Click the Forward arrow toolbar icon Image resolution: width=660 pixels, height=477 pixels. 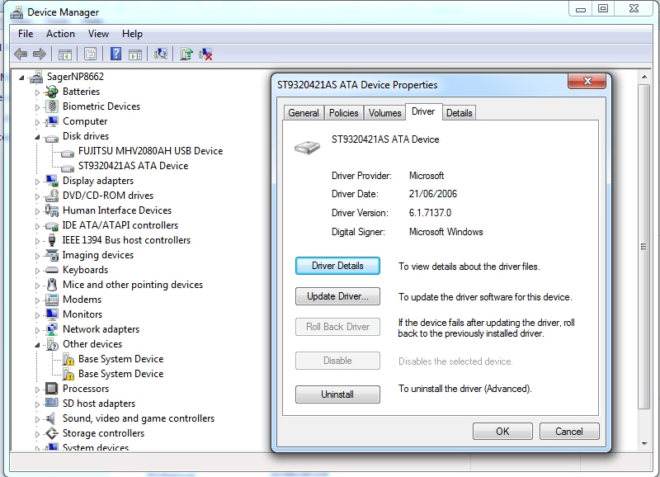(x=39, y=54)
